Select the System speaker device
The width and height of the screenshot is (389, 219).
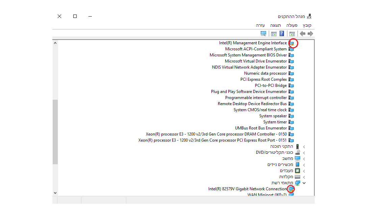273,116
